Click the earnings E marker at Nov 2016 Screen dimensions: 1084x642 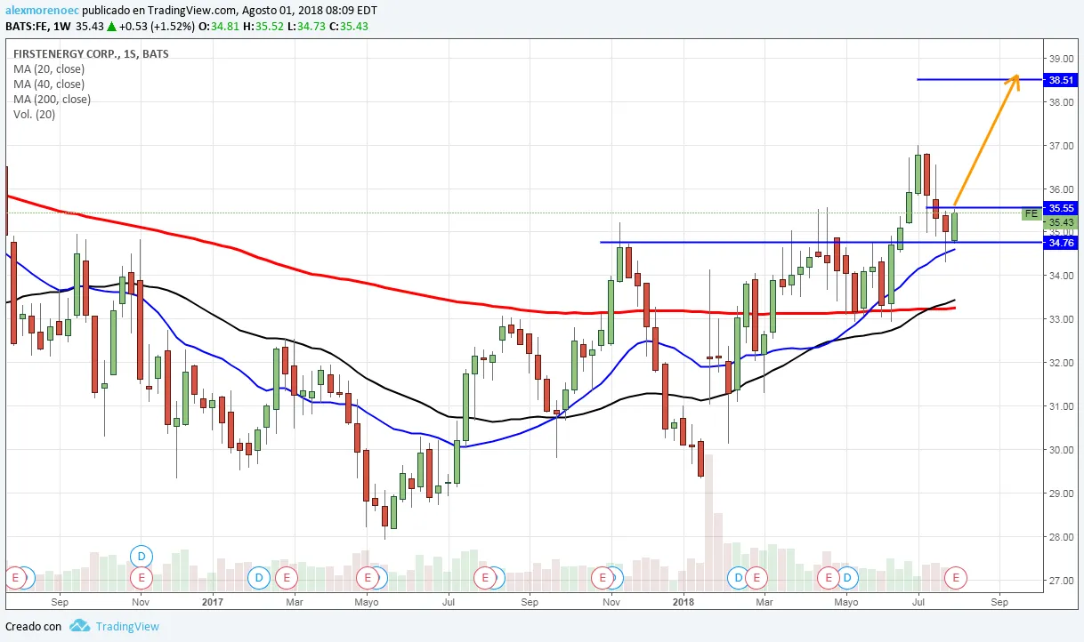click(x=141, y=578)
